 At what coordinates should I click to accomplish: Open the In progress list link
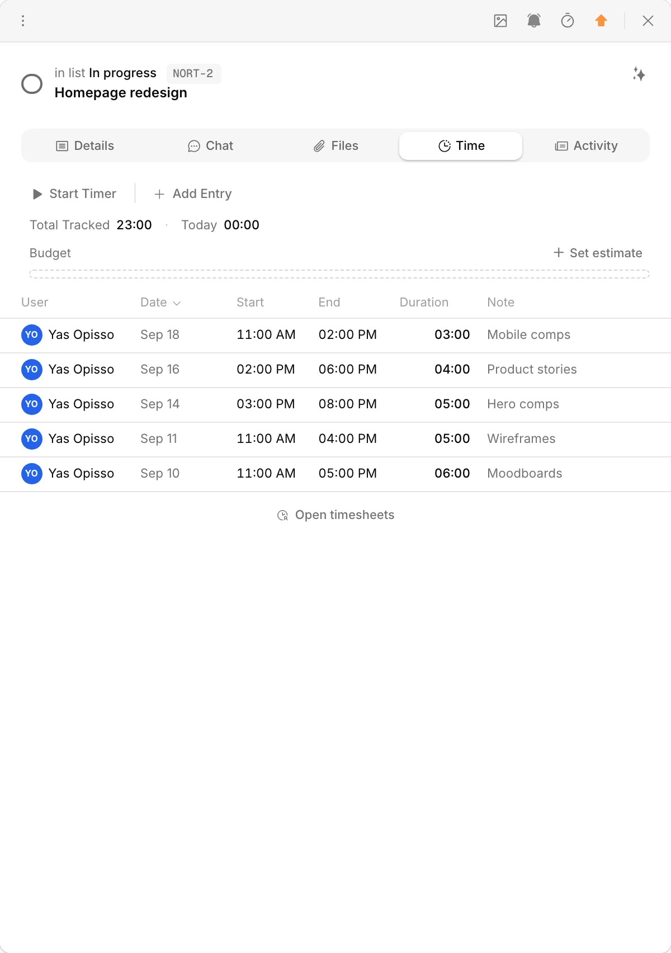[122, 73]
